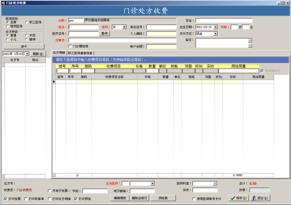Click the Exit button with door icon

pos(260,198)
